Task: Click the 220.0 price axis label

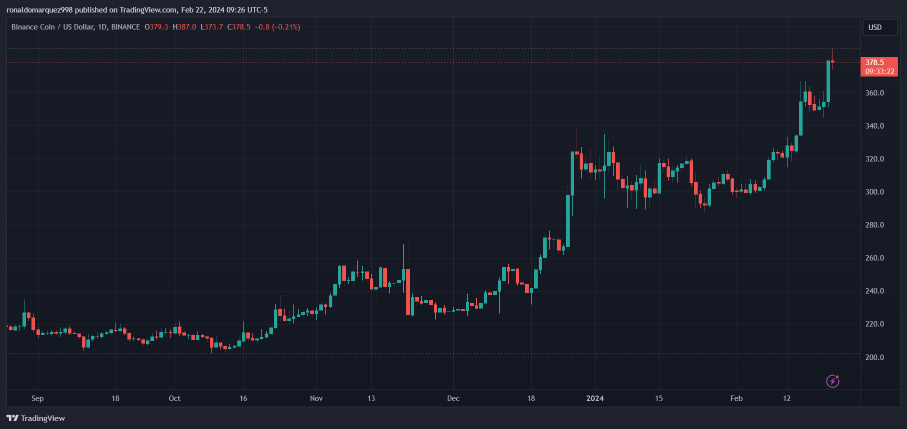Action: (875, 324)
